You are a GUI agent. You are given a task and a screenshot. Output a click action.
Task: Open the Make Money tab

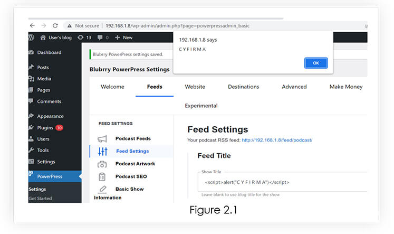[x=346, y=87]
